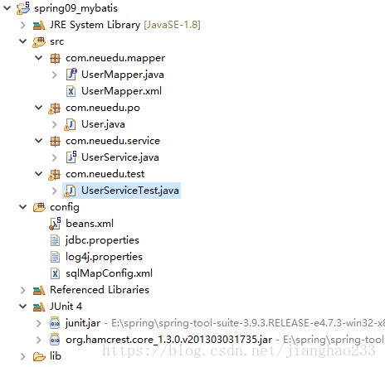385x367 pixels.
Task: Click the sqlMapConfig.xml file icon
Action: [55, 273]
